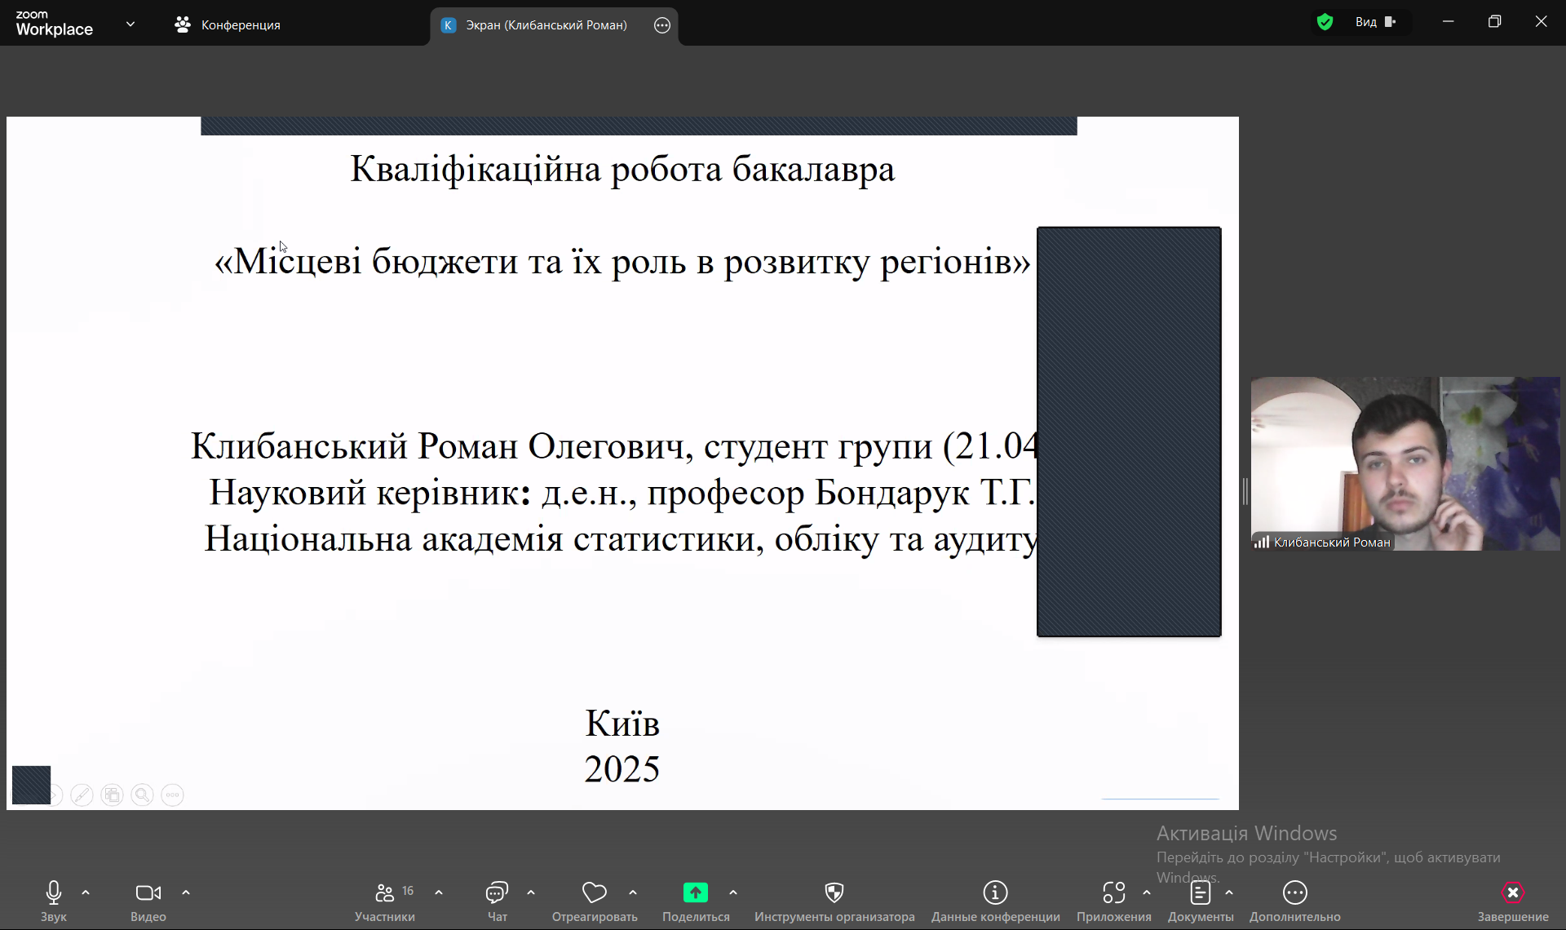Expand the Zoom Workplace dropdown chevron

130,24
